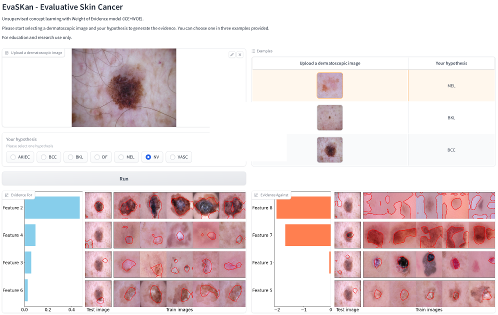Viewport: 498px width, 315px height.
Task: Click the Feature 7 orange evidence bar
Action: point(308,235)
